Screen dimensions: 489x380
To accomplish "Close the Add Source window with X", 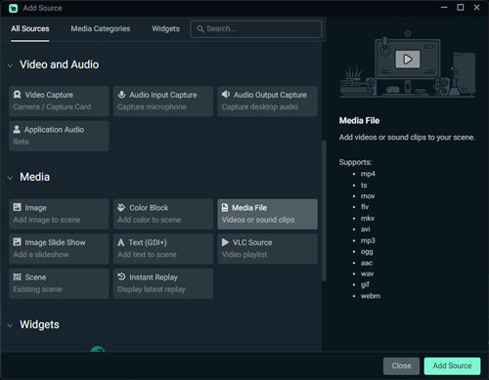I will [476, 8].
